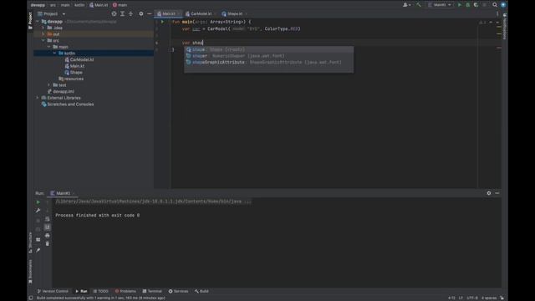Screen dimensions: 535x301
Task: Click the editor warnings indicator
Action: (482, 23)
